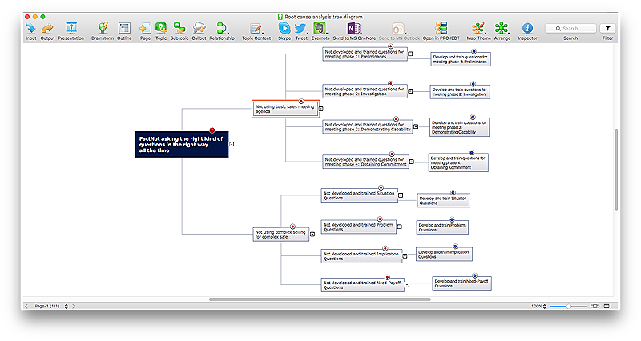Click the Filter button
The image size is (641, 341).
point(607,28)
